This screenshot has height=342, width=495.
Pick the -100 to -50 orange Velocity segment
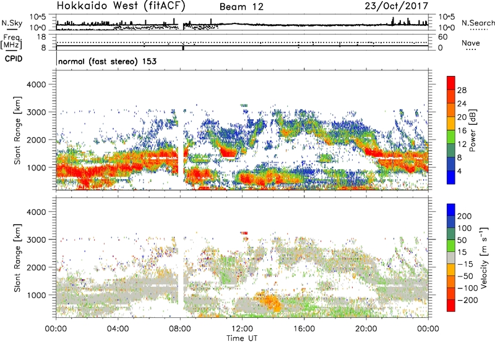pyautogui.click(x=451, y=282)
